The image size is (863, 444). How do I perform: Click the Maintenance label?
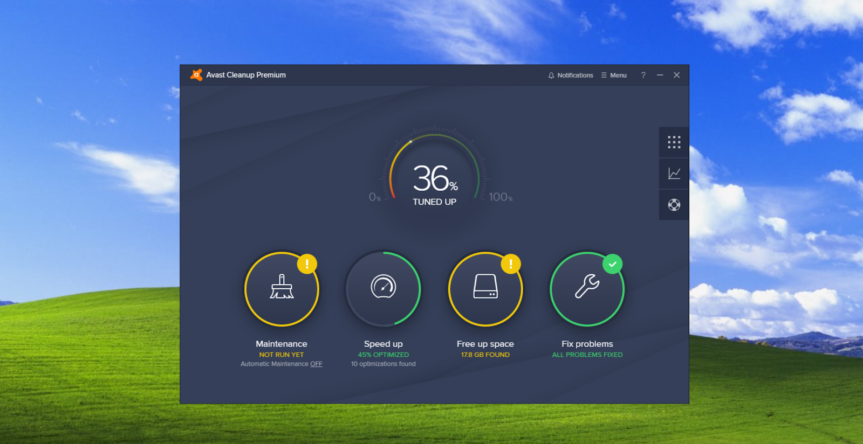coord(282,344)
